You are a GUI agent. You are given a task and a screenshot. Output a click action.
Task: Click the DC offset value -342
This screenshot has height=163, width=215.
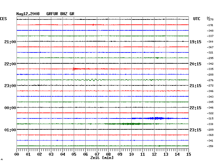coord(210,64)
